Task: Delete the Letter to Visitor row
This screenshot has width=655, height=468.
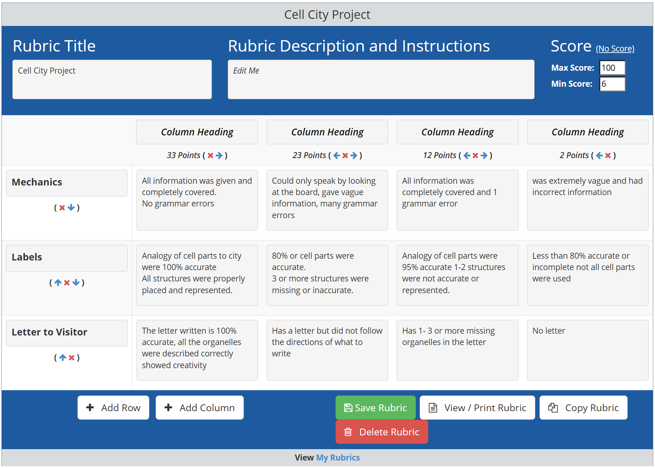Action: [x=71, y=357]
